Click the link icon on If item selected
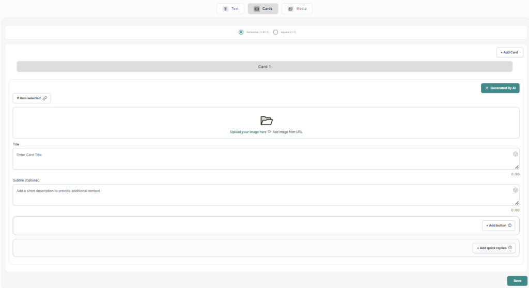 pos(45,98)
